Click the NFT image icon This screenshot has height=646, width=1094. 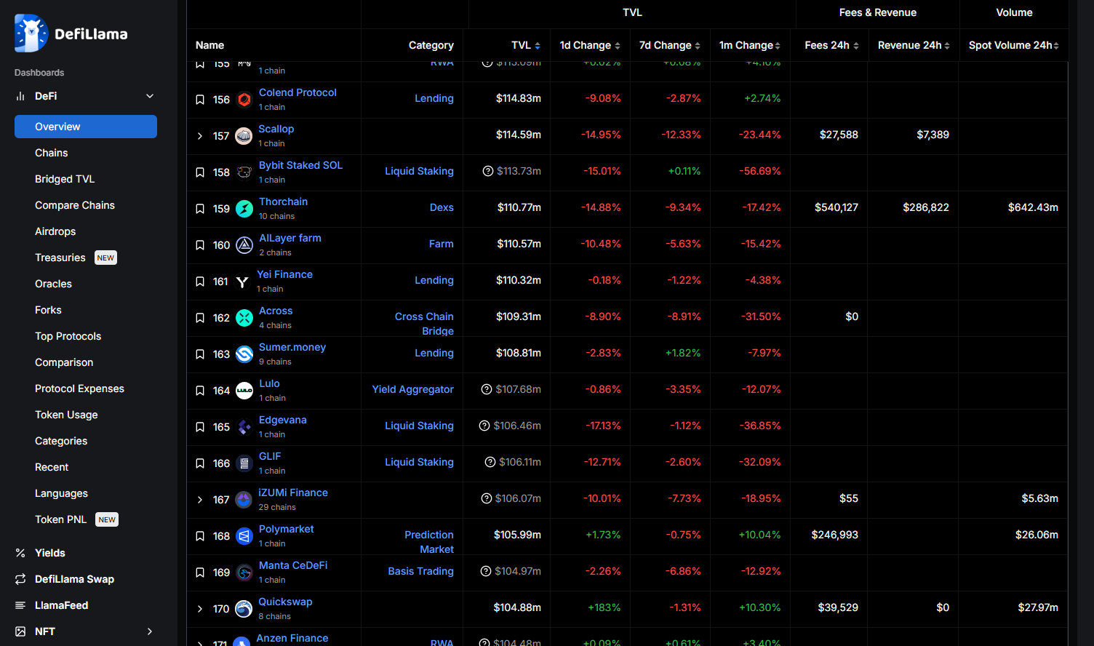coord(20,631)
